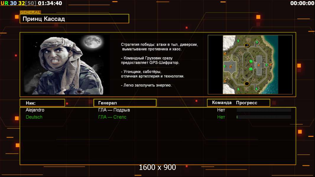Viewport: 315px width, 177px height.
Task: Click General Kassad's portrait image
Action: point(66,65)
